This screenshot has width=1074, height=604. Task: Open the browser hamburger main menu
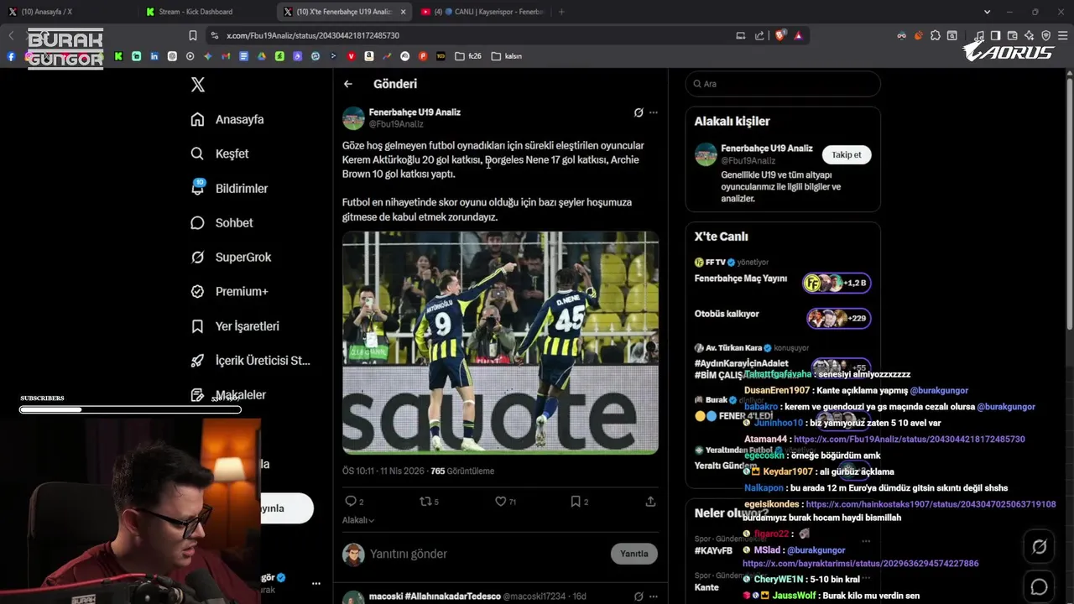(x=1063, y=35)
